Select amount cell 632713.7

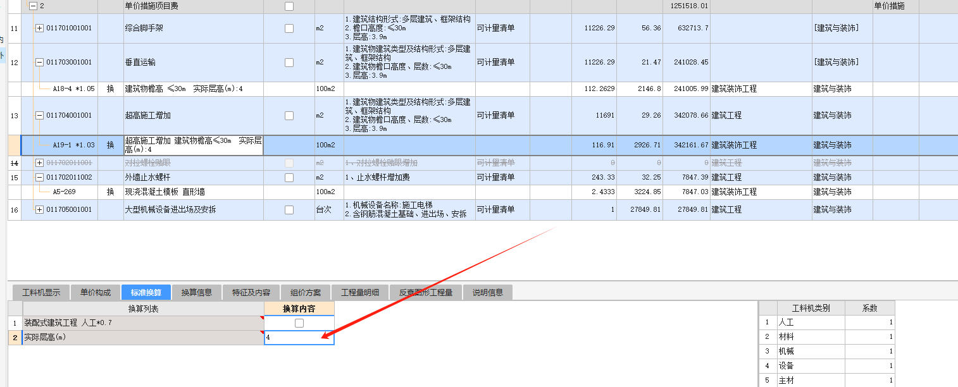[x=687, y=28]
